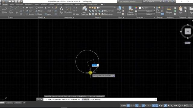Image resolution: width=193 pixels, height=108 pixels.
Task: Expand the Draw panel
Action: (x=11, y=17)
